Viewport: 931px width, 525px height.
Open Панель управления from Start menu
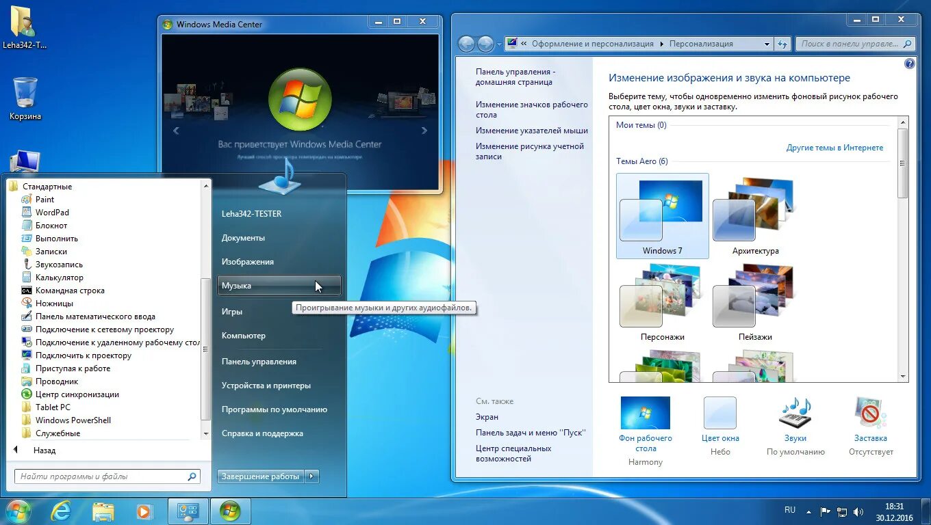point(259,362)
